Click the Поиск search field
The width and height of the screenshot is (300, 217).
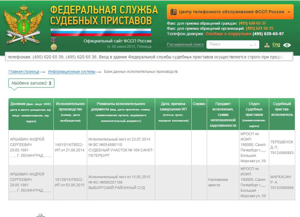click(x=232, y=45)
